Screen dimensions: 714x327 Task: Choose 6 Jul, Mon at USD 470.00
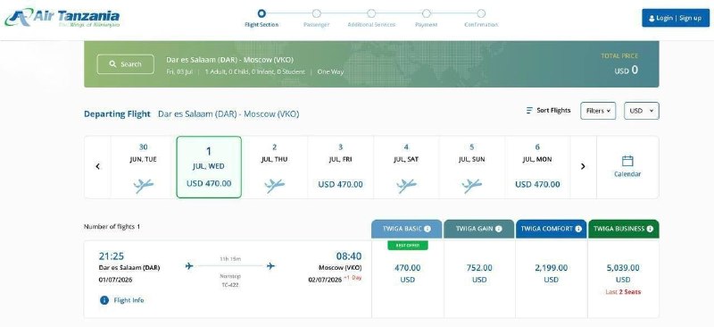coord(537,167)
